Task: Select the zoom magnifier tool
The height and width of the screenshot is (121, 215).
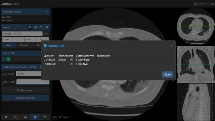Action: click(15, 117)
